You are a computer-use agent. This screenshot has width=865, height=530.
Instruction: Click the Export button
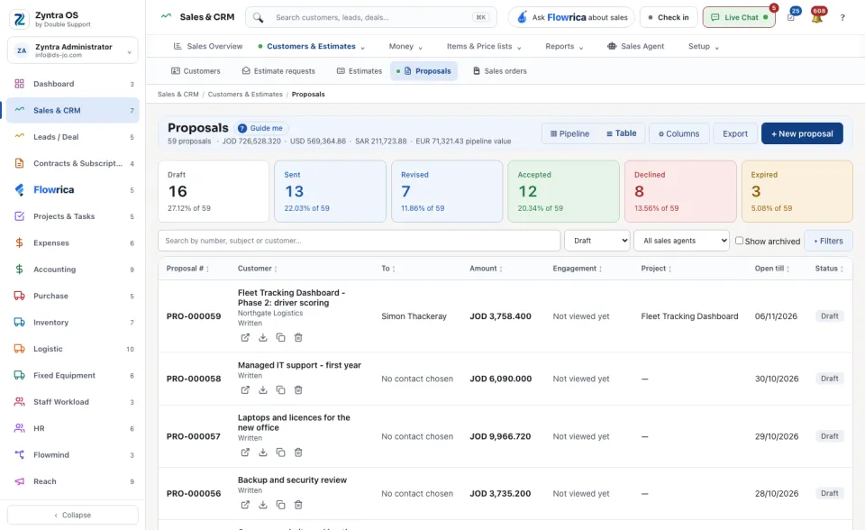coord(735,133)
